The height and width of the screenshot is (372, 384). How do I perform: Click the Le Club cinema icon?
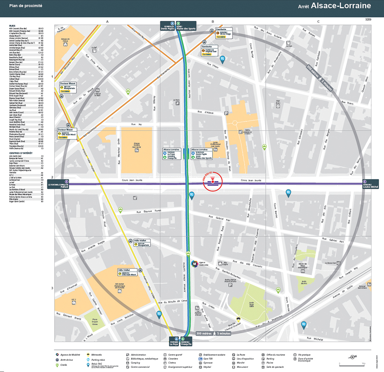288,43
